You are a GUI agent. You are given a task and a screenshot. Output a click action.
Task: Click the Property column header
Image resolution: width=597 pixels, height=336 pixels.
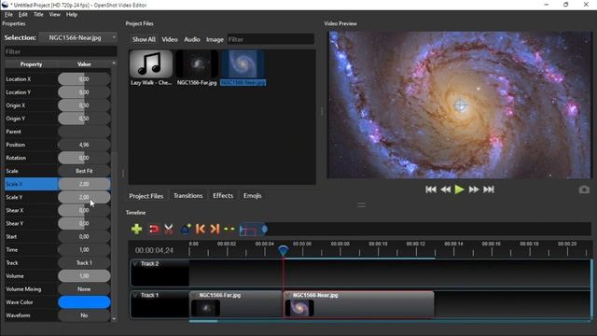click(31, 64)
